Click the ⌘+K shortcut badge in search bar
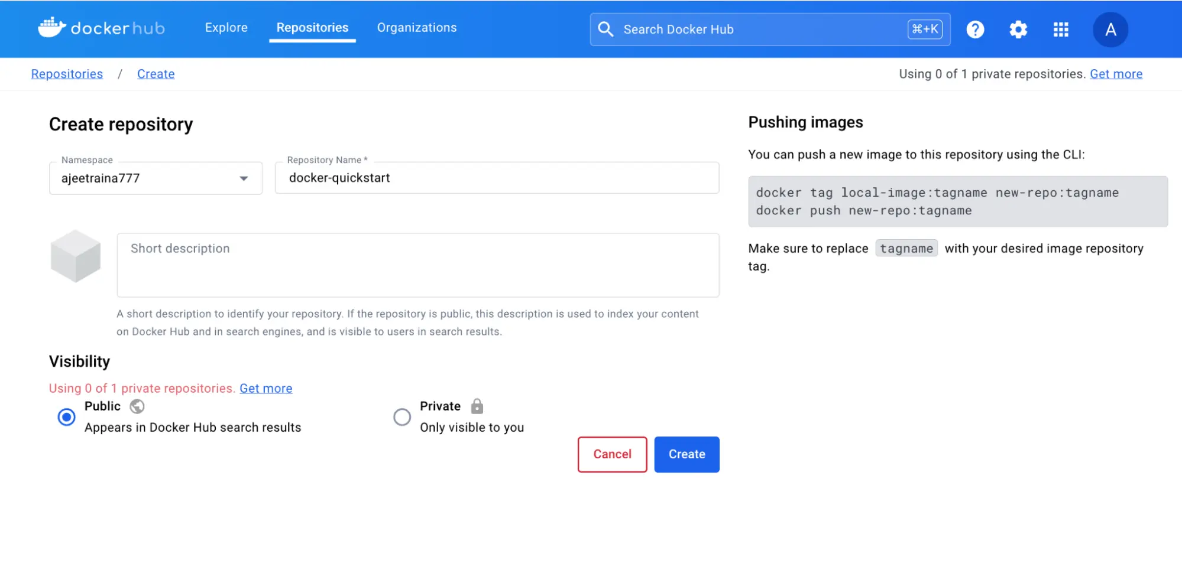The height and width of the screenshot is (567, 1182). pyautogui.click(x=925, y=29)
